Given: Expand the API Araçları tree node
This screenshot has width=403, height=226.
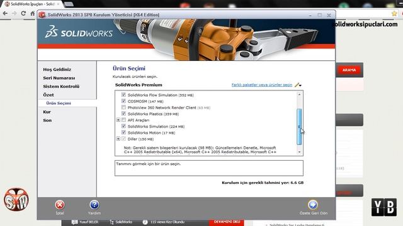Looking at the screenshot, I should coord(118,120).
